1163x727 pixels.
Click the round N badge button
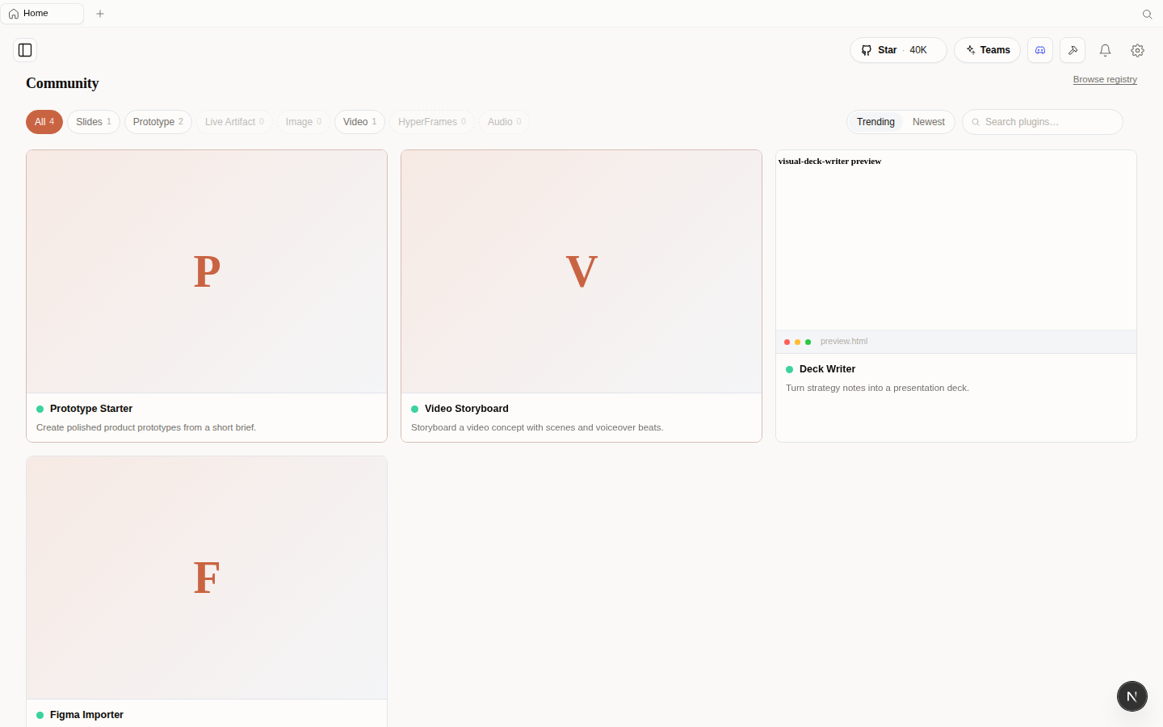(x=1132, y=696)
